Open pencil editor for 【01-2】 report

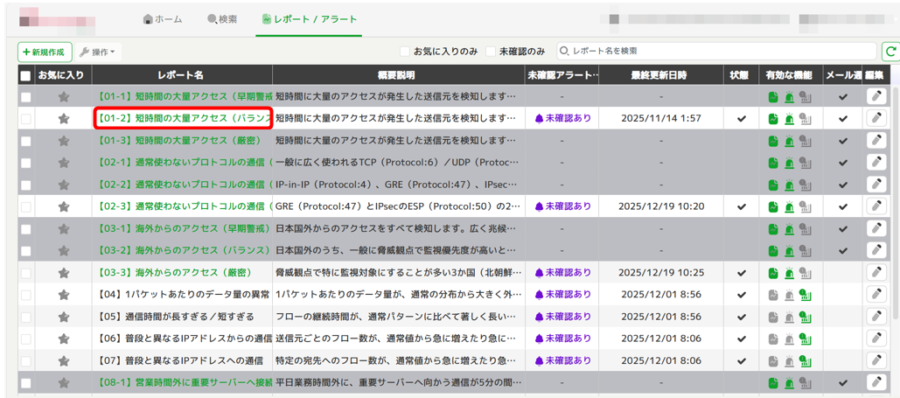pos(876,118)
